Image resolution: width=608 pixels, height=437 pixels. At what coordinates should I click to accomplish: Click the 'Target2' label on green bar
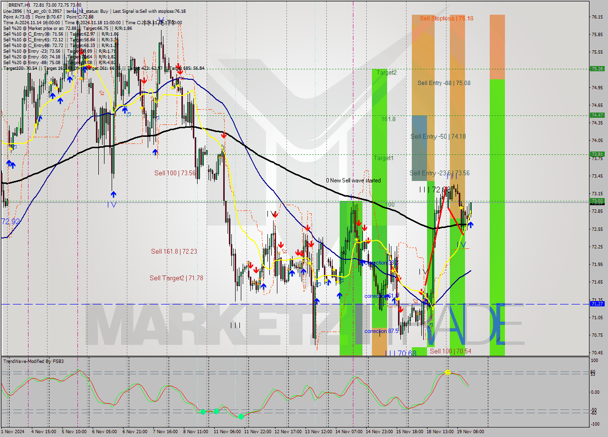click(386, 72)
